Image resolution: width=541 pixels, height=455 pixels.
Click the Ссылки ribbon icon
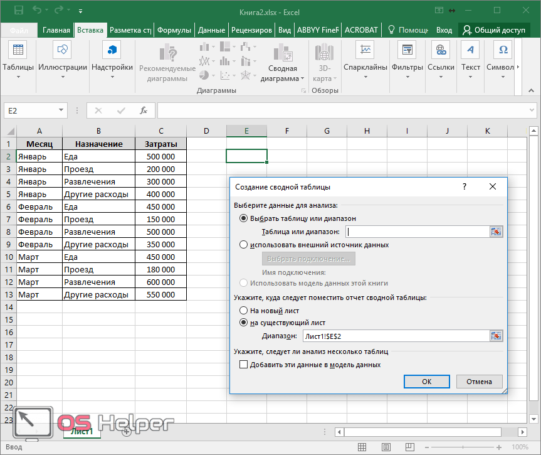click(441, 50)
